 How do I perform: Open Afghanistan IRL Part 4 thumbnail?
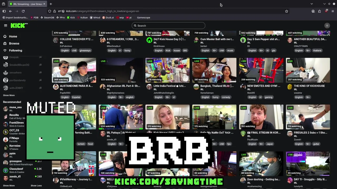tap(121, 70)
